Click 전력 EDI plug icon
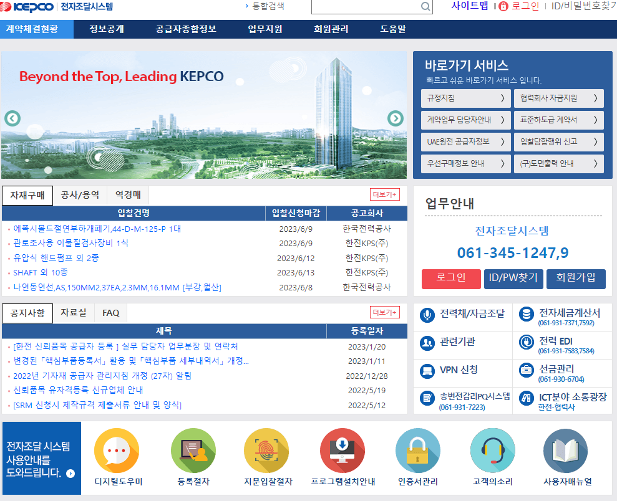Screen dimensions: 617x501 [x=526, y=342]
